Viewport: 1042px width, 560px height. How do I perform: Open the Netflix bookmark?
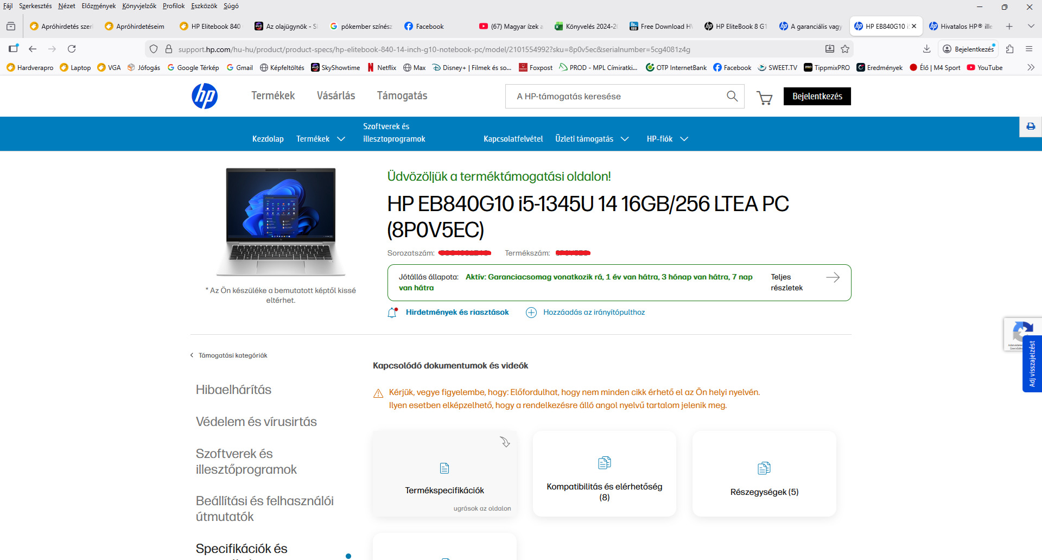coord(382,67)
